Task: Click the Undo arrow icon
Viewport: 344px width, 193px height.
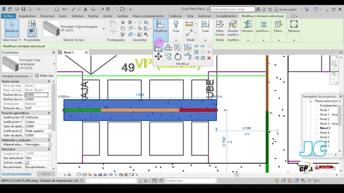Action: [x=38, y=9]
